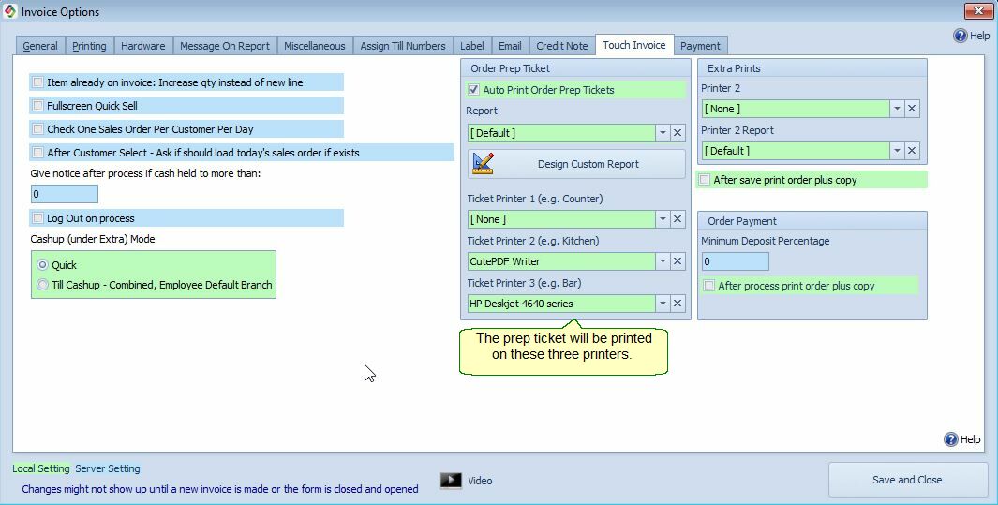Click the CutePDF Writer combo field
This screenshot has width=998, height=505.
561,261
